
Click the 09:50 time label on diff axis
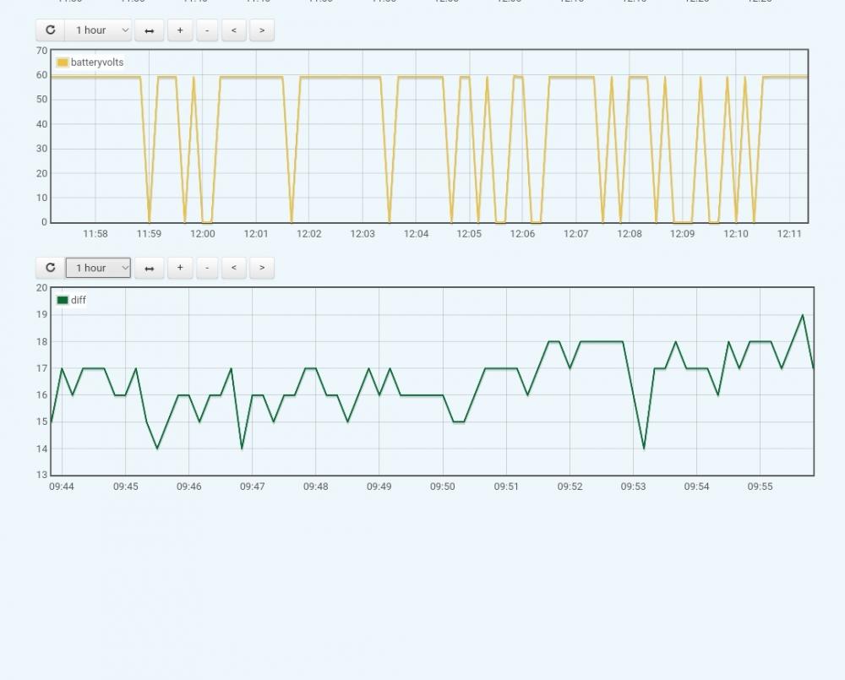pyautogui.click(x=443, y=487)
